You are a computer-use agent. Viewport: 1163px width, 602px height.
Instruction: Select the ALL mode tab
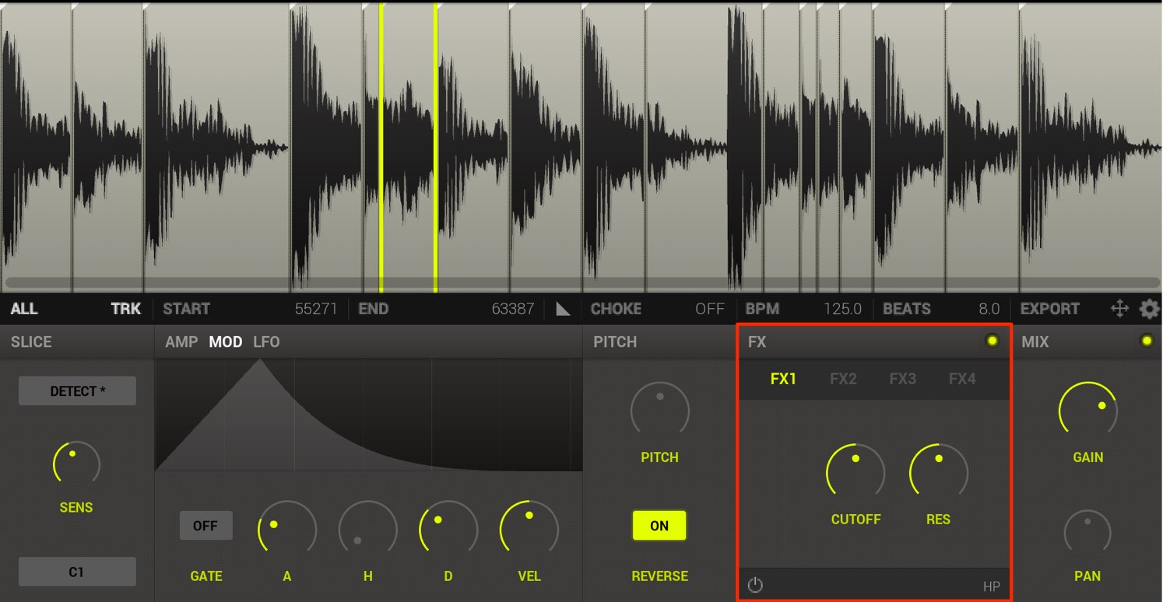[24, 309]
